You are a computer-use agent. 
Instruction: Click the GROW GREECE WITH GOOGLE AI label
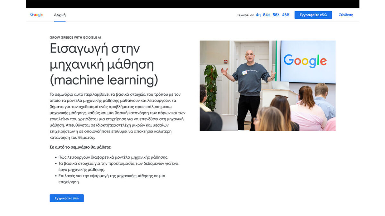click(75, 37)
